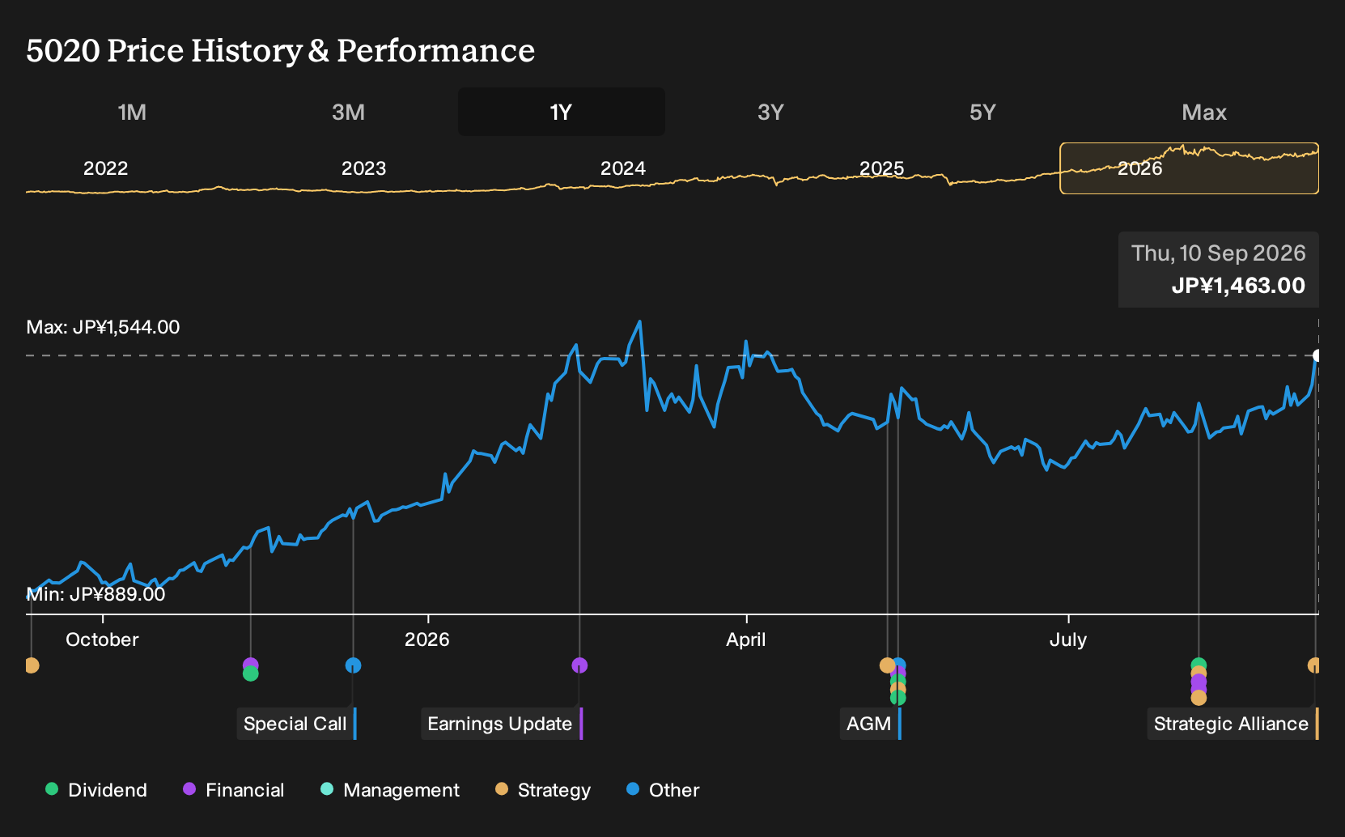Click the Min: JP¥889.00 label

coord(95,594)
